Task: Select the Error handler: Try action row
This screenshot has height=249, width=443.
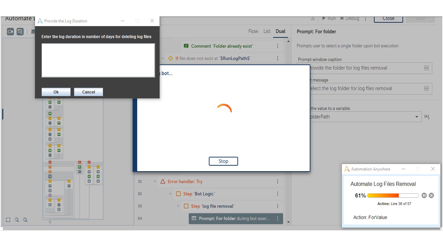Action: coord(220,182)
